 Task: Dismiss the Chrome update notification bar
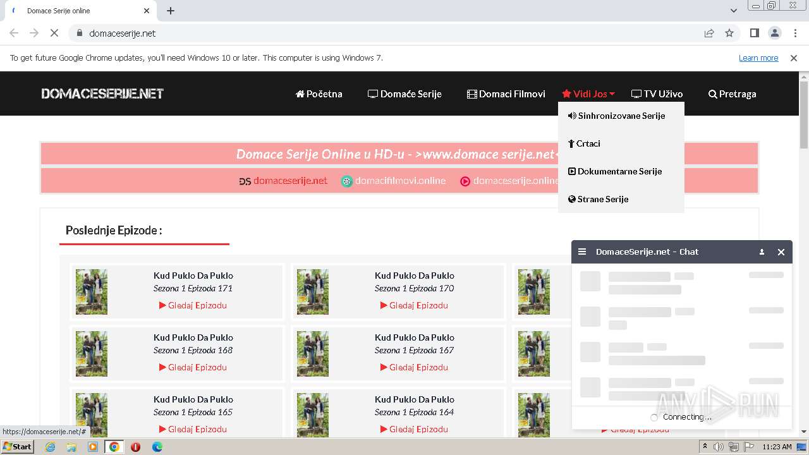pyautogui.click(x=794, y=58)
